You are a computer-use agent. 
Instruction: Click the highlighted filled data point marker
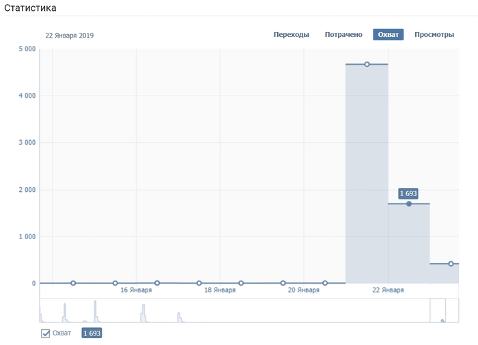[409, 204]
